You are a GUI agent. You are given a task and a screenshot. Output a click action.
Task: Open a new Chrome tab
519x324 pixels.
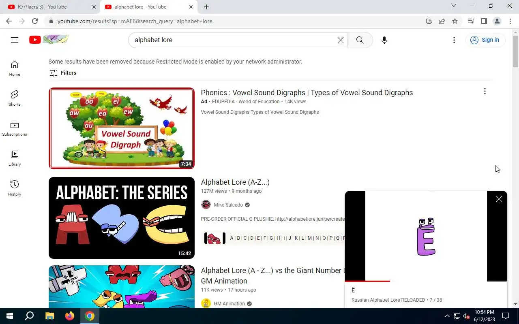[x=206, y=7]
